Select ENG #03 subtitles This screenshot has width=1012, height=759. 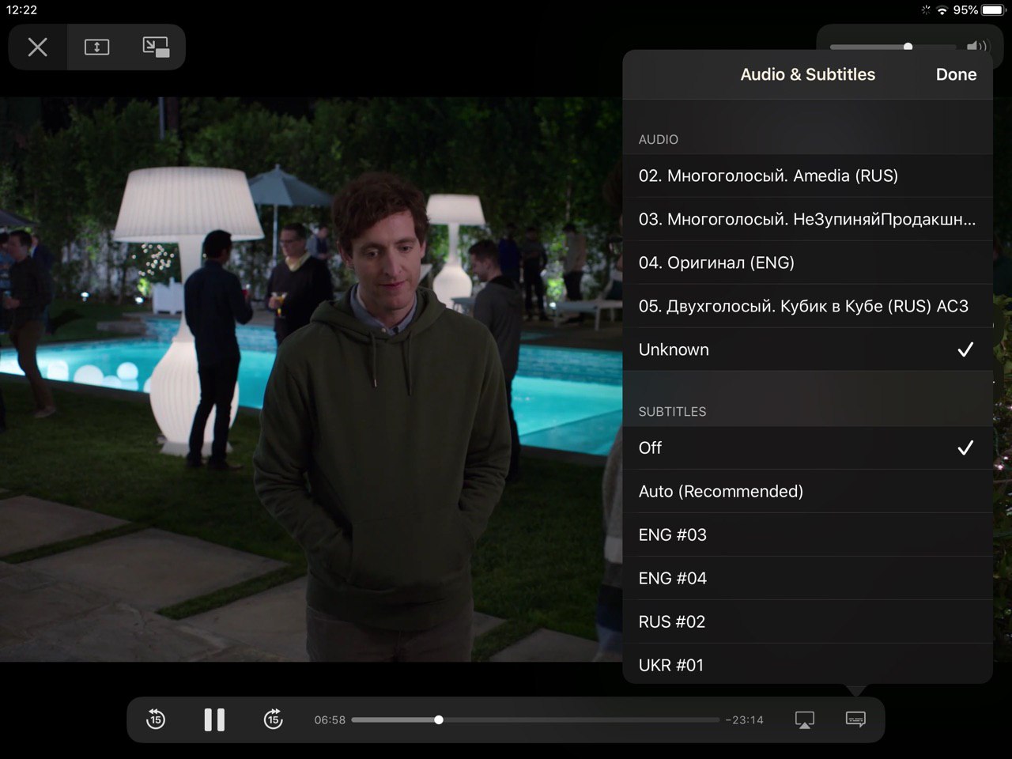tap(807, 534)
